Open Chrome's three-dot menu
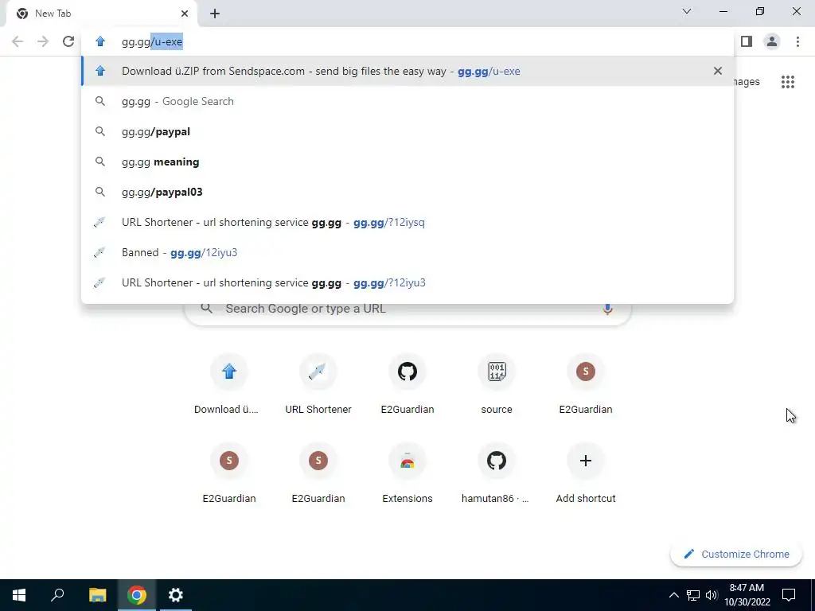The width and height of the screenshot is (815, 611). (797, 41)
